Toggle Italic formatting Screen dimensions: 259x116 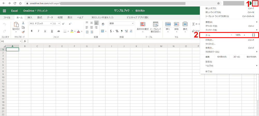click(x=38, y=31)
